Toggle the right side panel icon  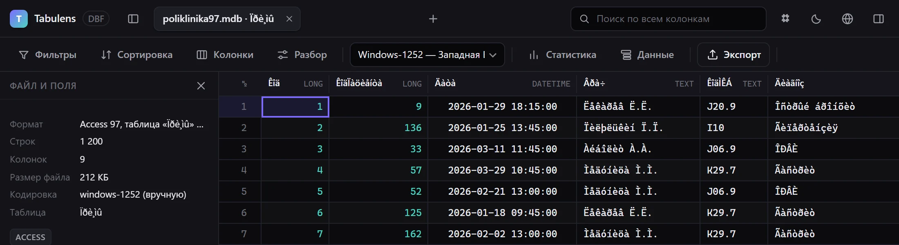[x=879, y=19]
